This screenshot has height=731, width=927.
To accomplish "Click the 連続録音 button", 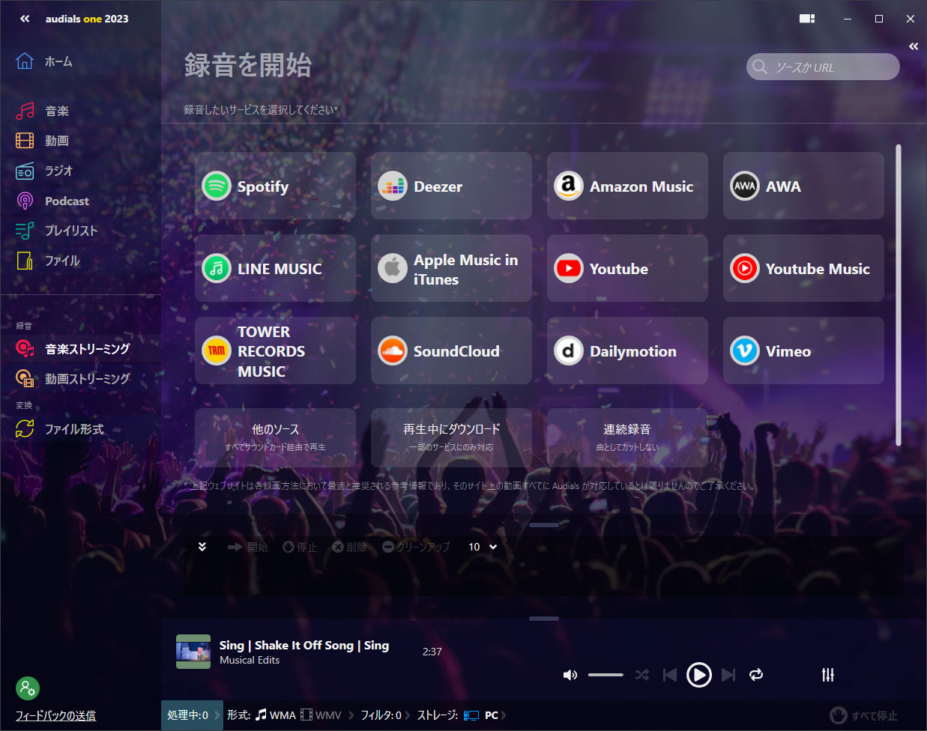I will (x=627, y=437).
